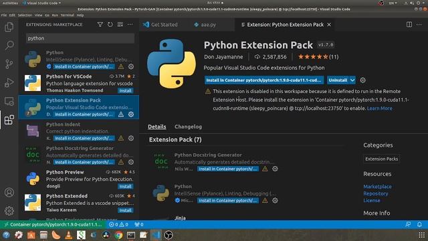Show applications grid in the dock
Viewport: 428px width, 241px height.
[422, 235]
